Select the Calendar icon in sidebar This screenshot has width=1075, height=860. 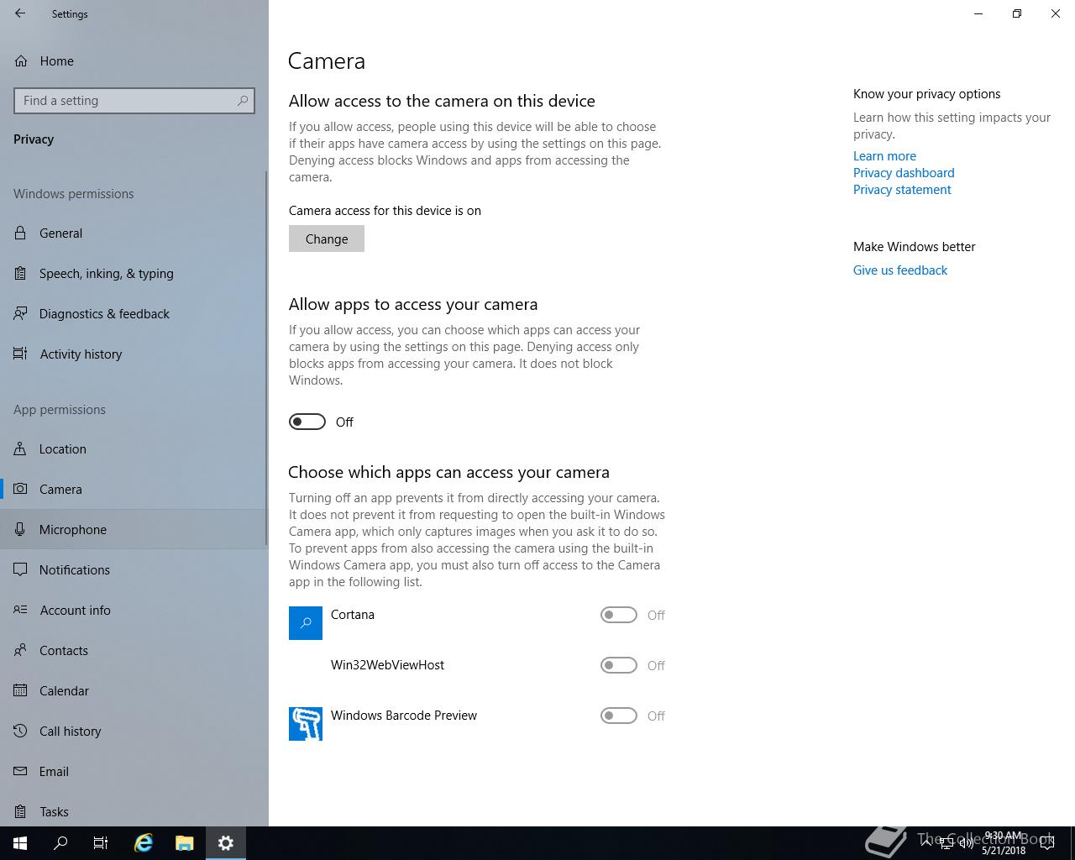(20, 690)
